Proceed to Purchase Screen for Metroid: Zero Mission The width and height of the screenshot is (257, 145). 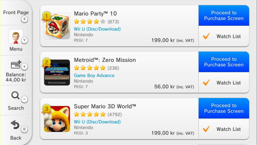coord(224,62)
